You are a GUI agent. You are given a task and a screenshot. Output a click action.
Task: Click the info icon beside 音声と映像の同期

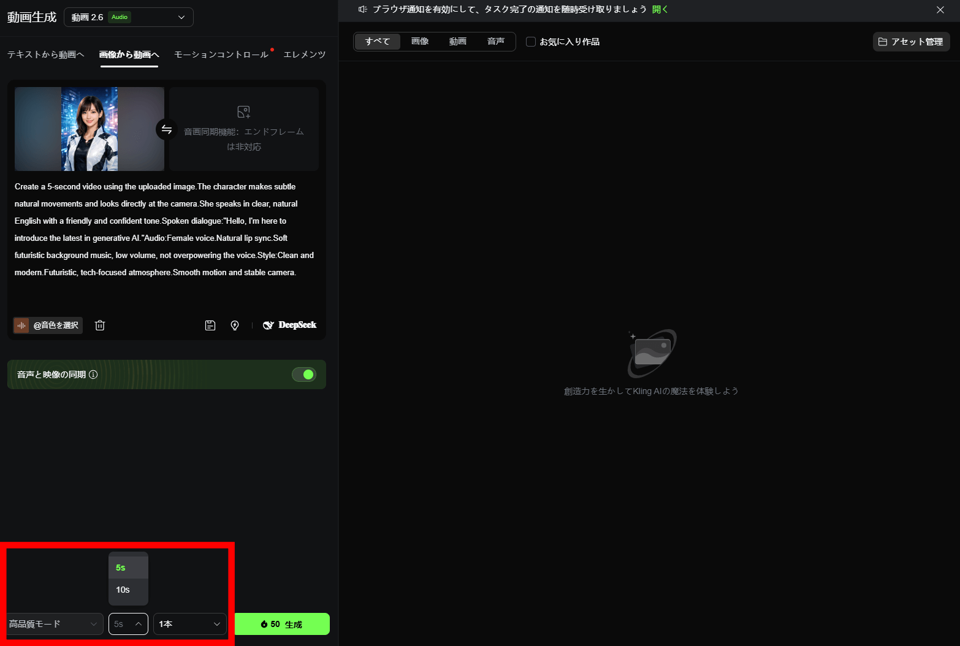pos(93,374)
